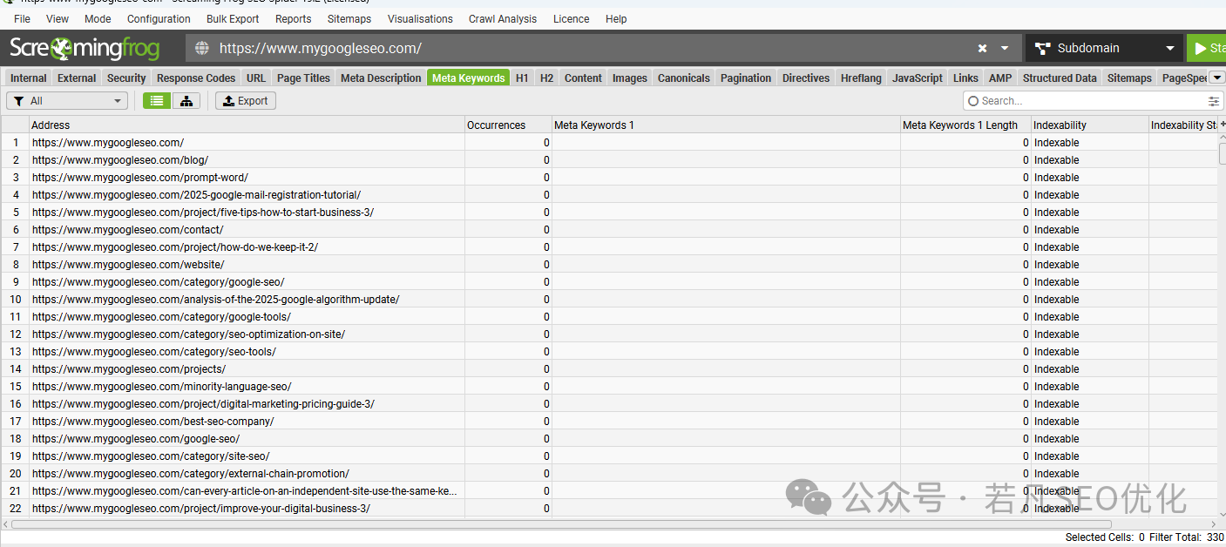This screenshot has width=1226, height=547.
Task: Open the Licence menu
Action: (571, 18)
